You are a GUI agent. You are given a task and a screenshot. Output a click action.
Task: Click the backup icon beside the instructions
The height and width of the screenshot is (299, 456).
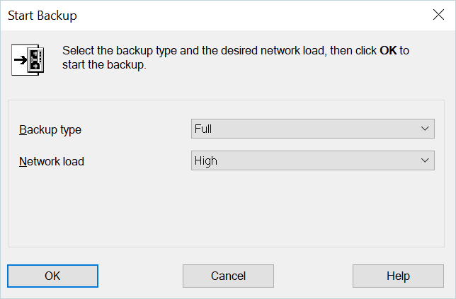[28, 59]
